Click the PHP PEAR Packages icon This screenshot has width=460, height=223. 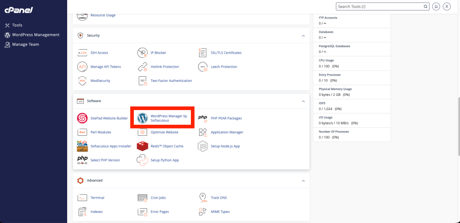coord(203,118)
